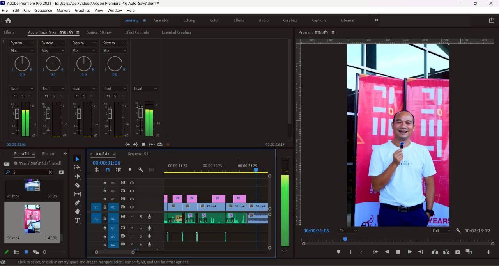Add a marker in the Program monitor

(x=338, y=252)
